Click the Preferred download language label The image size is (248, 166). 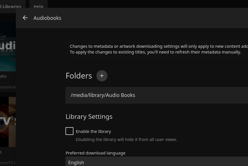pyautogui.click(x=95, y=153)
